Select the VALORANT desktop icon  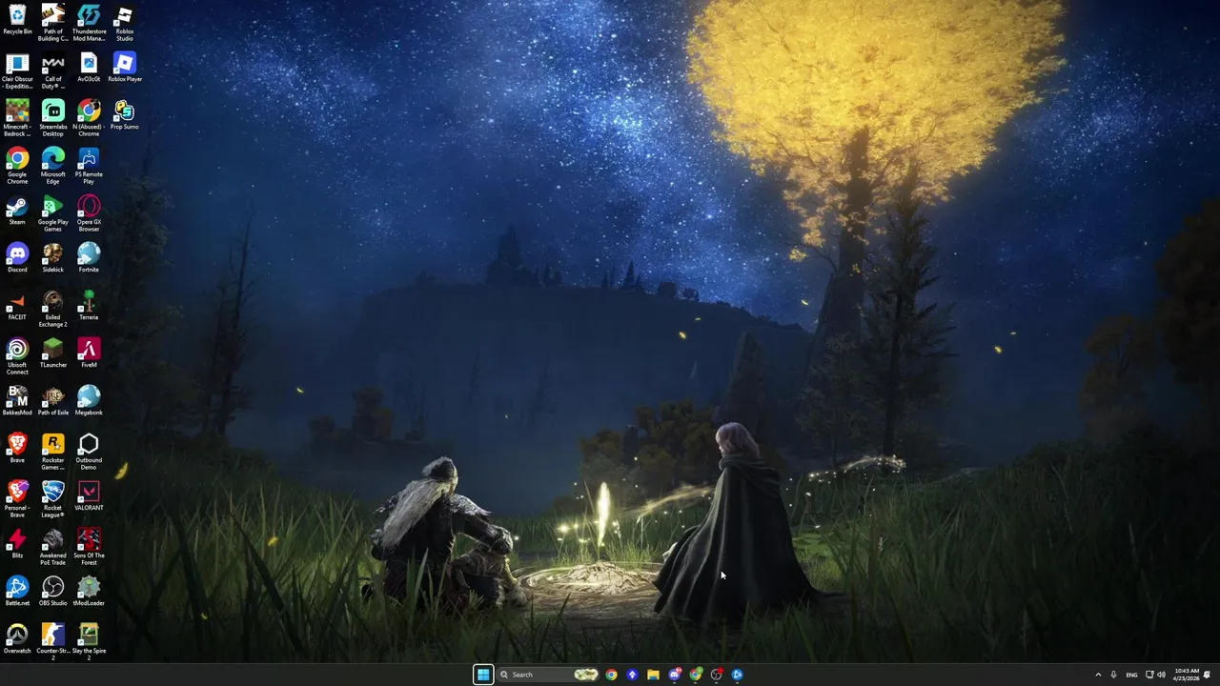point(89,497)
